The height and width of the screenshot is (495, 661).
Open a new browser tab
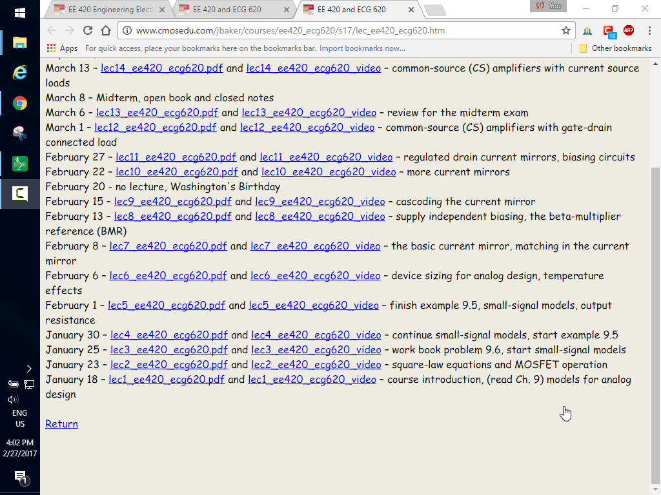click(x=434, y=10)
